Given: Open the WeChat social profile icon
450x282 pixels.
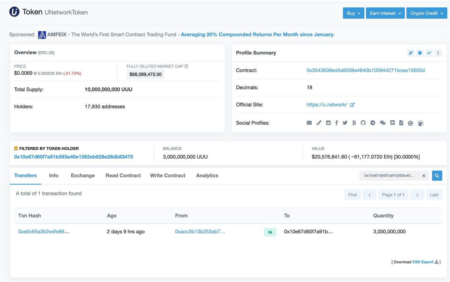Looking at the screenshot, I should pyautogui.click(x=382, y=123).
